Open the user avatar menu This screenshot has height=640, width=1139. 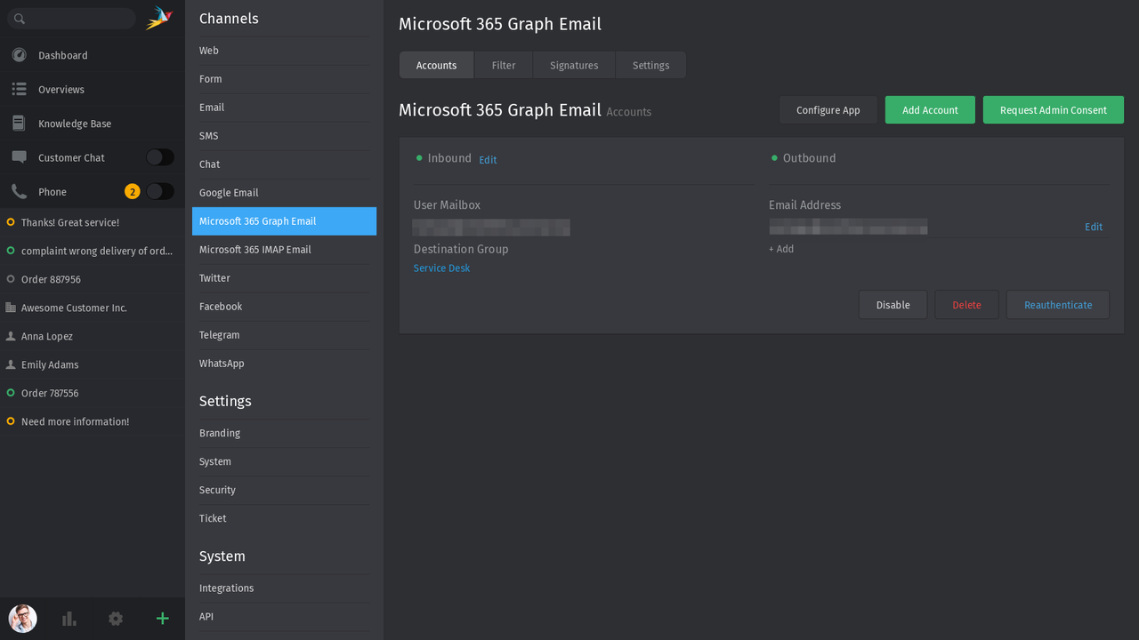[x=22, y=618]
